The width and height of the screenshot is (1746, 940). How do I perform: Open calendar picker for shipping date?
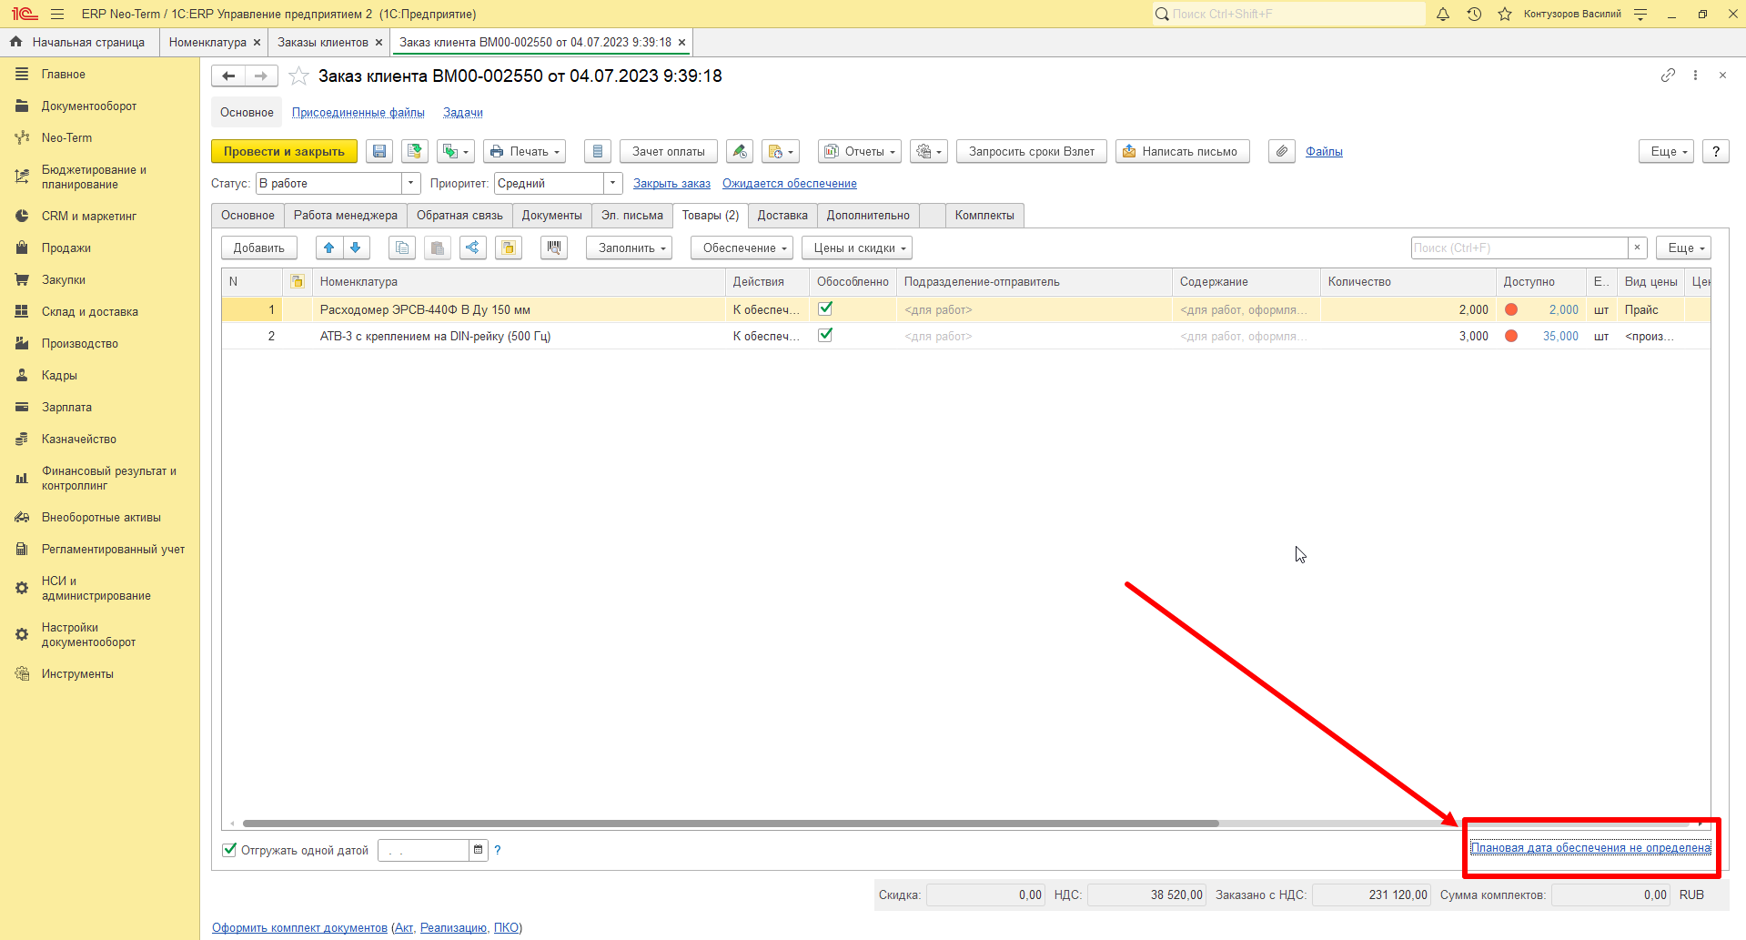point(478,850)
